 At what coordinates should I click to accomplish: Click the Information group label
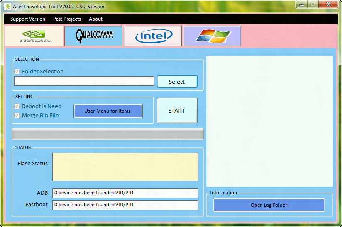223,193
